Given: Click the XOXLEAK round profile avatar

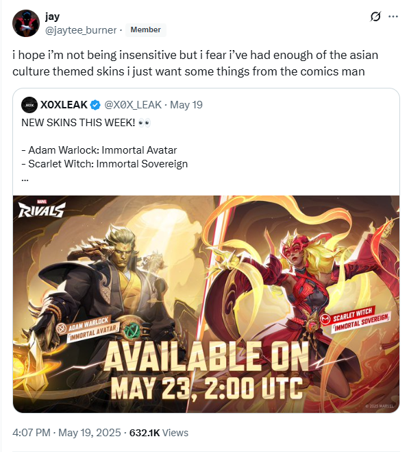Looking at the screenshot, I should click(29, 105).
